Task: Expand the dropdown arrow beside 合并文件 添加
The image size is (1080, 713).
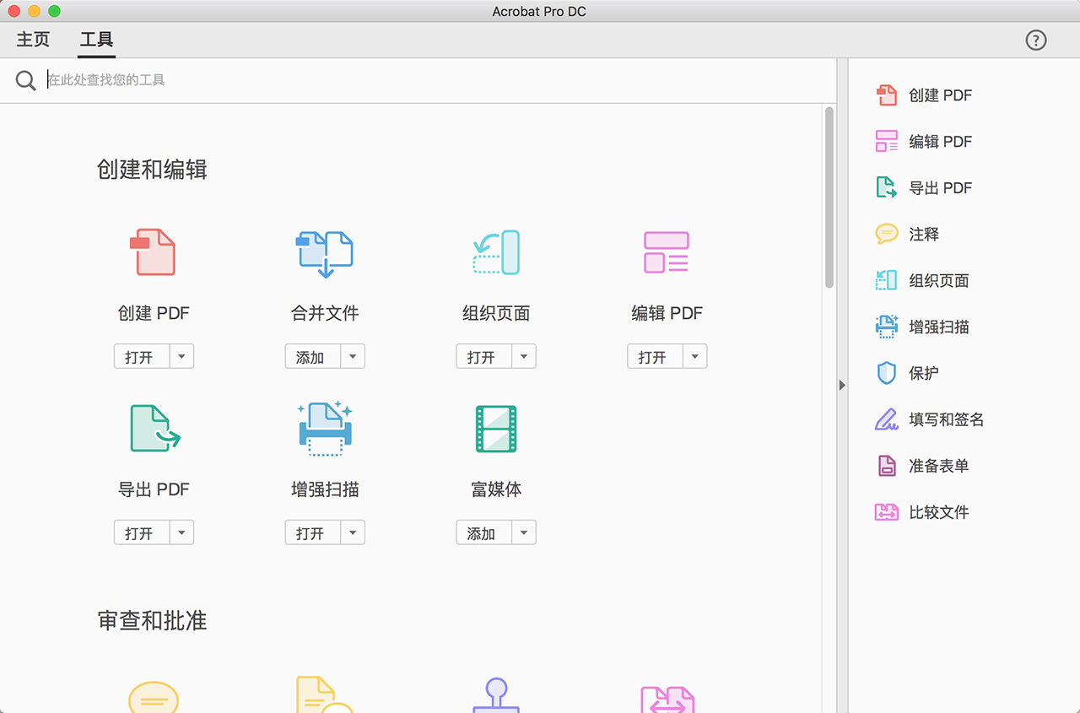Action: point(353,356)
